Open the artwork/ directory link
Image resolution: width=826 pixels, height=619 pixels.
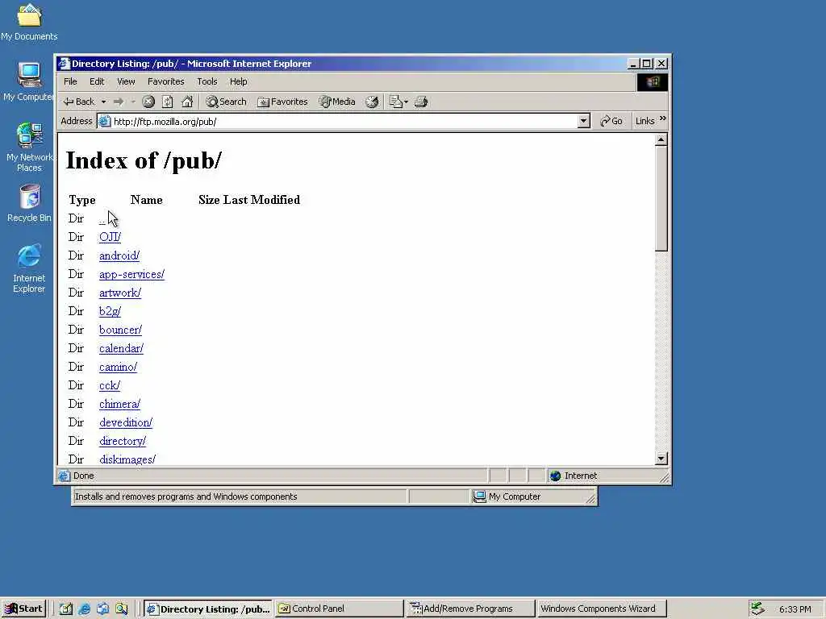tap(120, 293)
